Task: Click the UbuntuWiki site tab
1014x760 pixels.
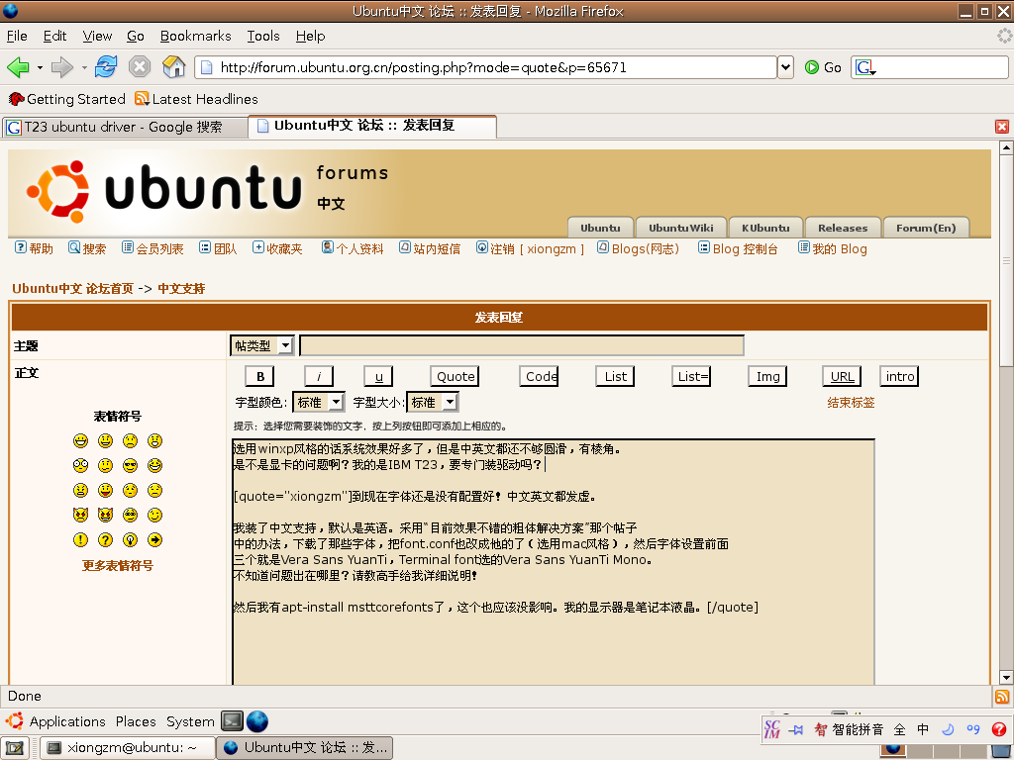Action: click(x=681, y=228)
